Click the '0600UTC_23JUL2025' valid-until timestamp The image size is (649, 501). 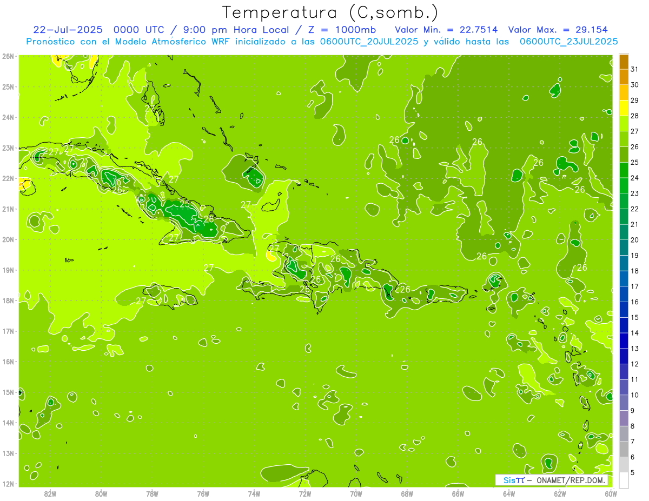pos(568,41)
